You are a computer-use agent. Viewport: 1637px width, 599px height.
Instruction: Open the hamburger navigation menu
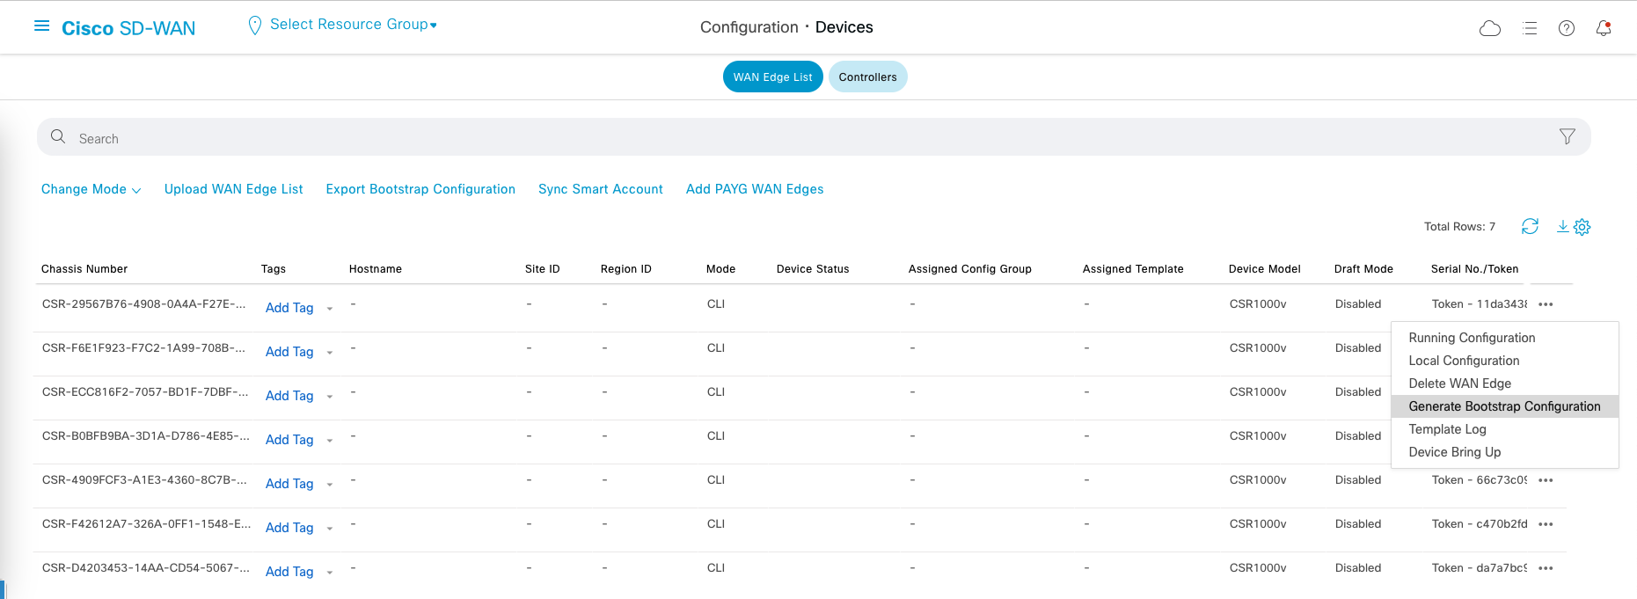(41, 26)
